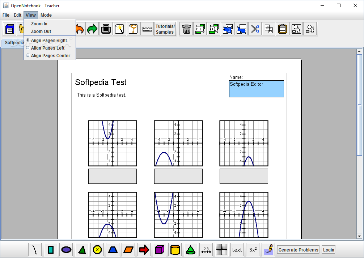This screenshot has width=364, height=258.
Task: Select the yellow cylinder tool
Action: pos(175,250)
